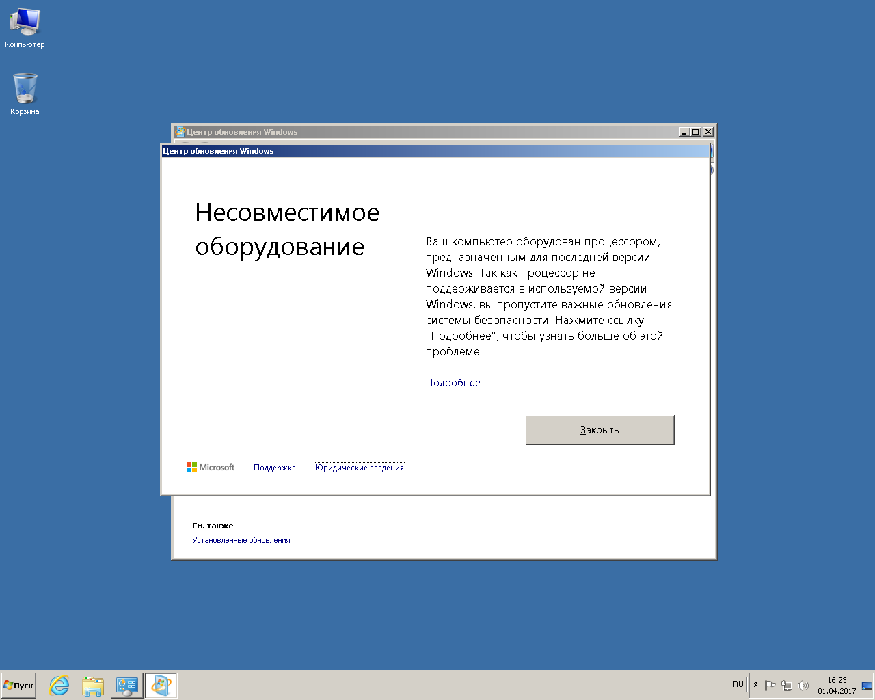Expand hidden tray icons arrow
Viewport: 875px width, 700px height.
755,684
